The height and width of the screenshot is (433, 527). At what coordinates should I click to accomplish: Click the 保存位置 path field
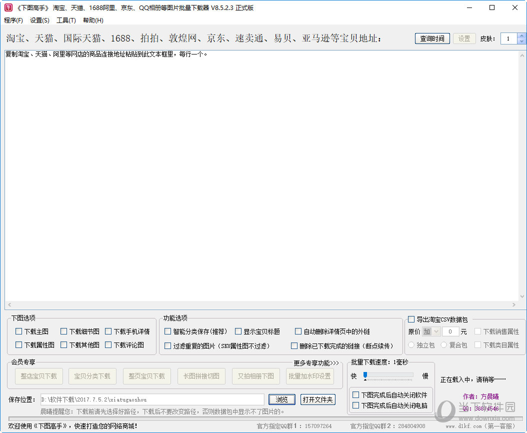pos(152,399)
